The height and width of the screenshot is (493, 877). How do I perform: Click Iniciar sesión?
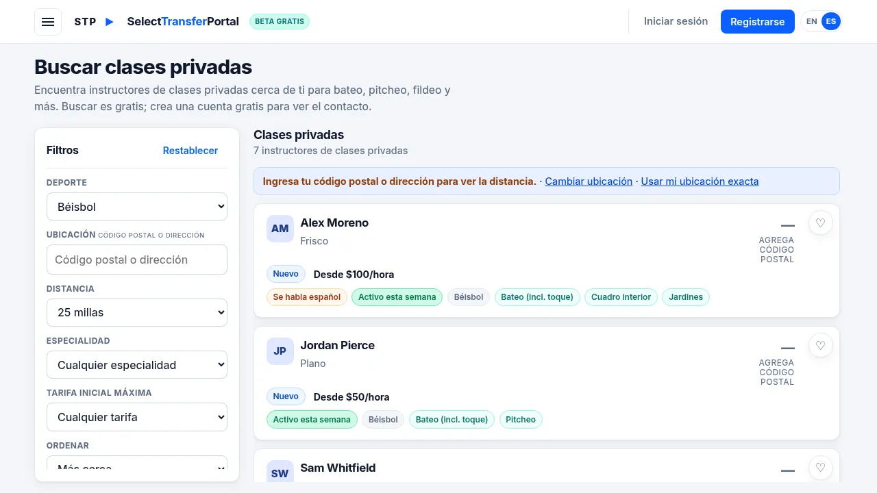(x=676, y=22)
